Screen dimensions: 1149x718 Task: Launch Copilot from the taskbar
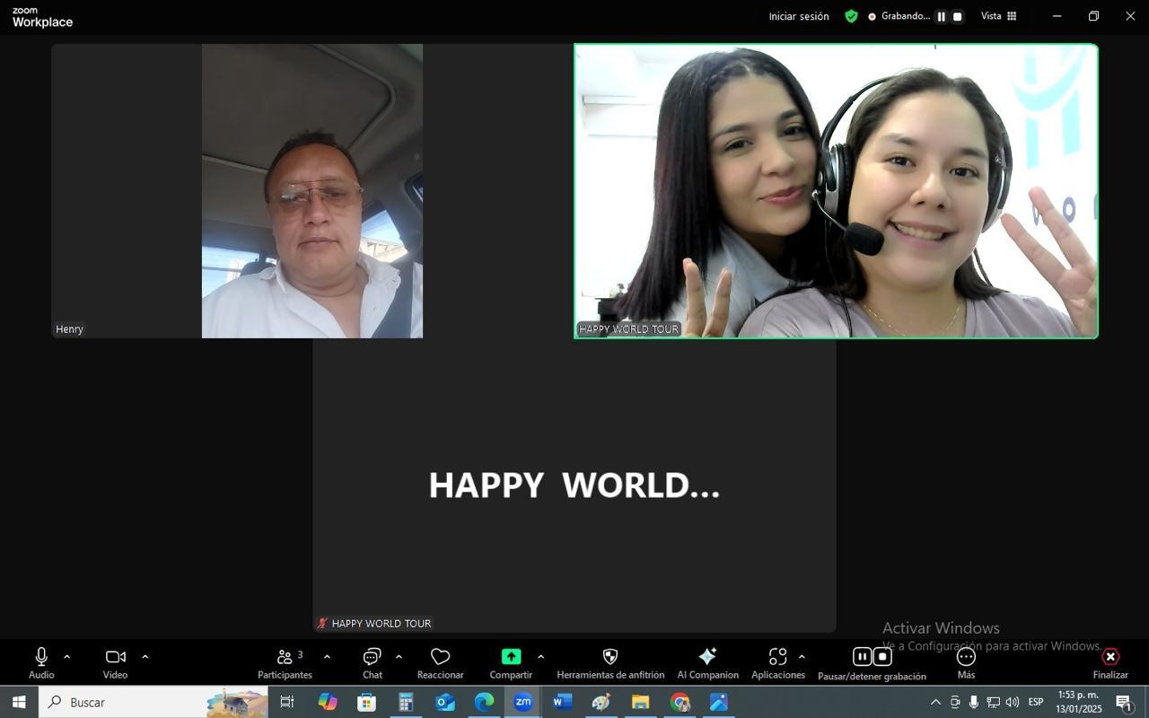point(328,702)
